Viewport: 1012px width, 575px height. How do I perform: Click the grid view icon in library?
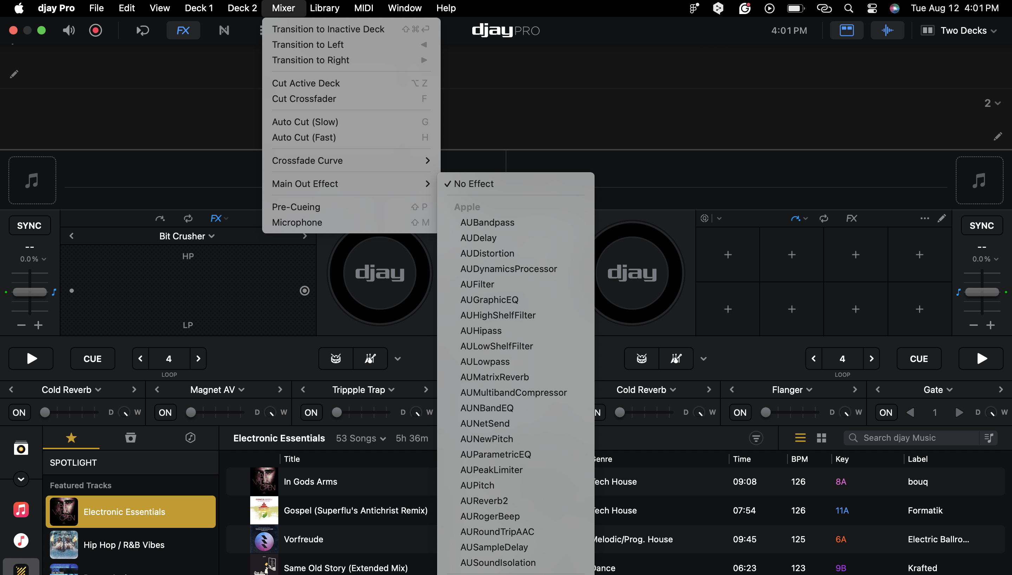[x=821, y=438]
